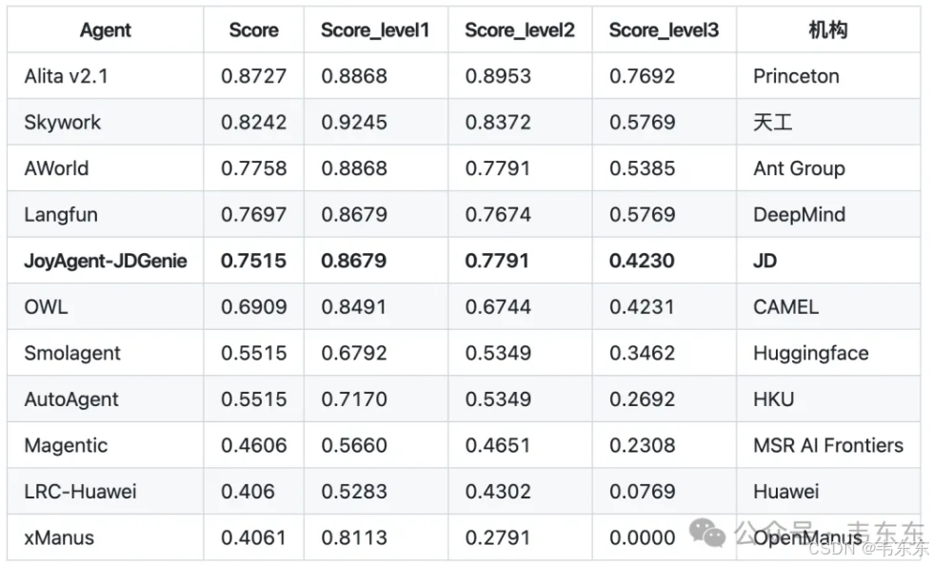Screen dimensions: 933x565
Task: Click score "0.8727" in Alita row
Action: coord(253,76)
